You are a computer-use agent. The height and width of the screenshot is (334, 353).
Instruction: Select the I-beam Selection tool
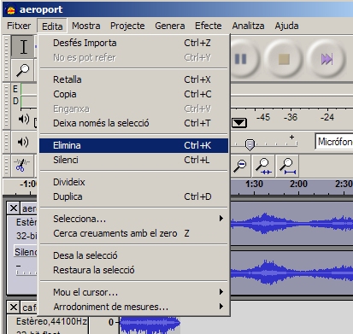point(23,47)
